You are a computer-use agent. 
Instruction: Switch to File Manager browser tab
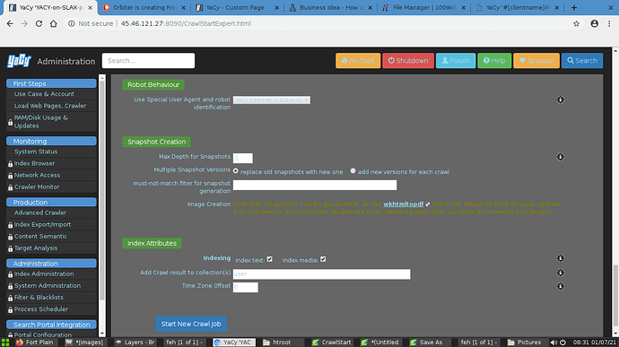pyautogui.click(x=423, y=7)
